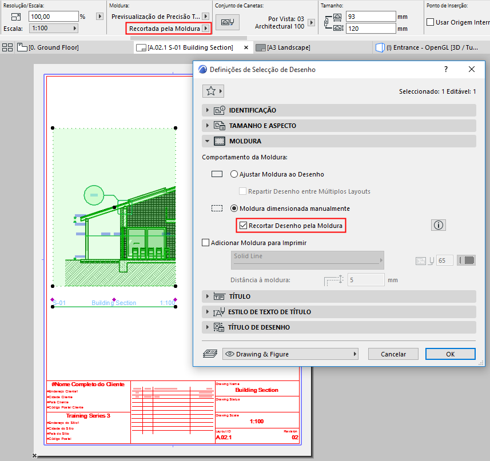The width and height of the screenshot is (490, 461).
Task: Click the Identificação panel icon
Action: [220, 110]
